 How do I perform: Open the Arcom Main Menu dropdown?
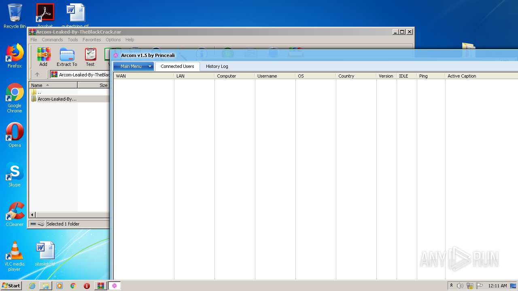(x=133, y=66)
